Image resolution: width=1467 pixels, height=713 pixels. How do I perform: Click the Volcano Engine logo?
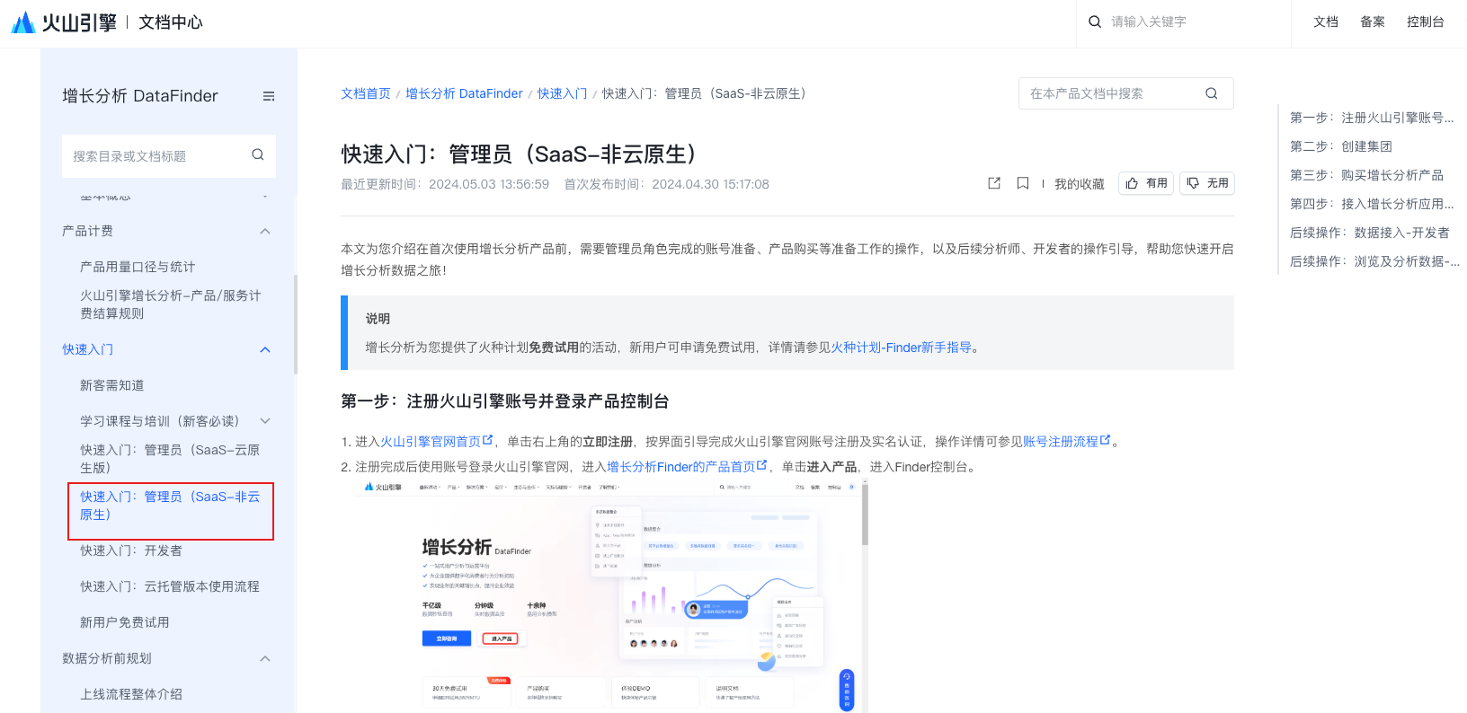64,22
